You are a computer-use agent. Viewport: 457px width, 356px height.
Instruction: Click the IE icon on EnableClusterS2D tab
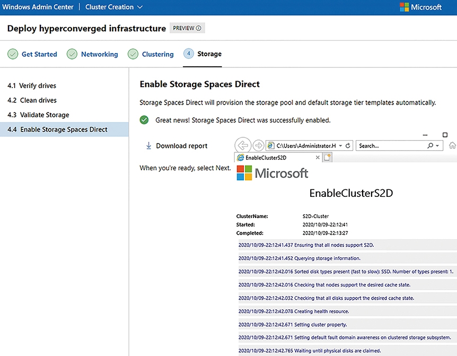tap(241, 158)
